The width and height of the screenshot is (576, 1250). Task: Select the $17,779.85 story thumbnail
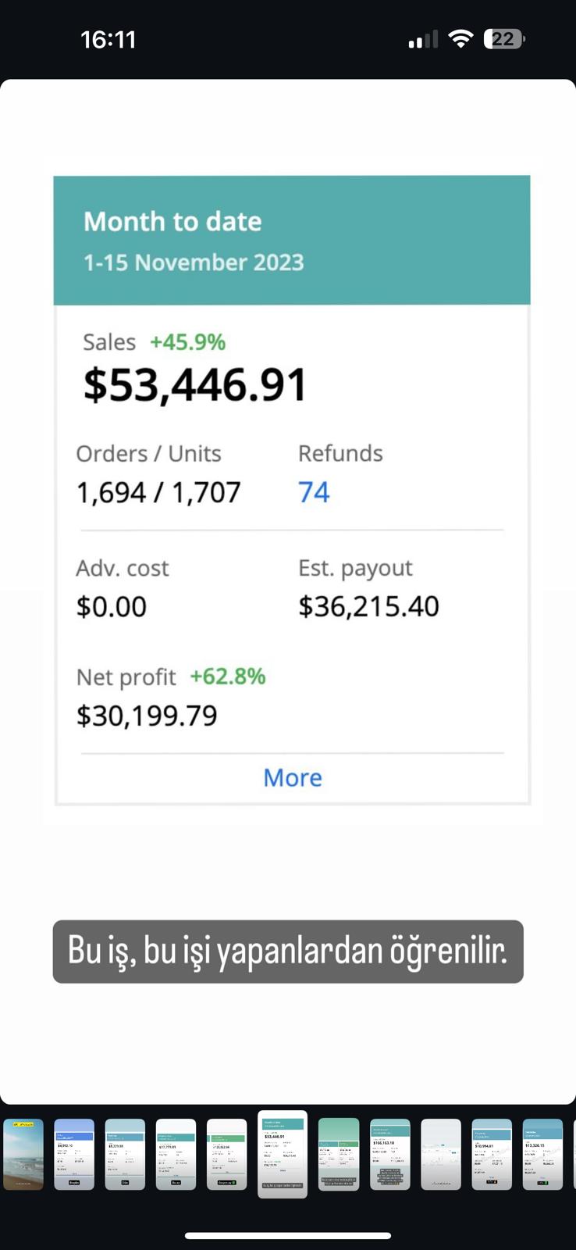click(x=176, y=1155)
